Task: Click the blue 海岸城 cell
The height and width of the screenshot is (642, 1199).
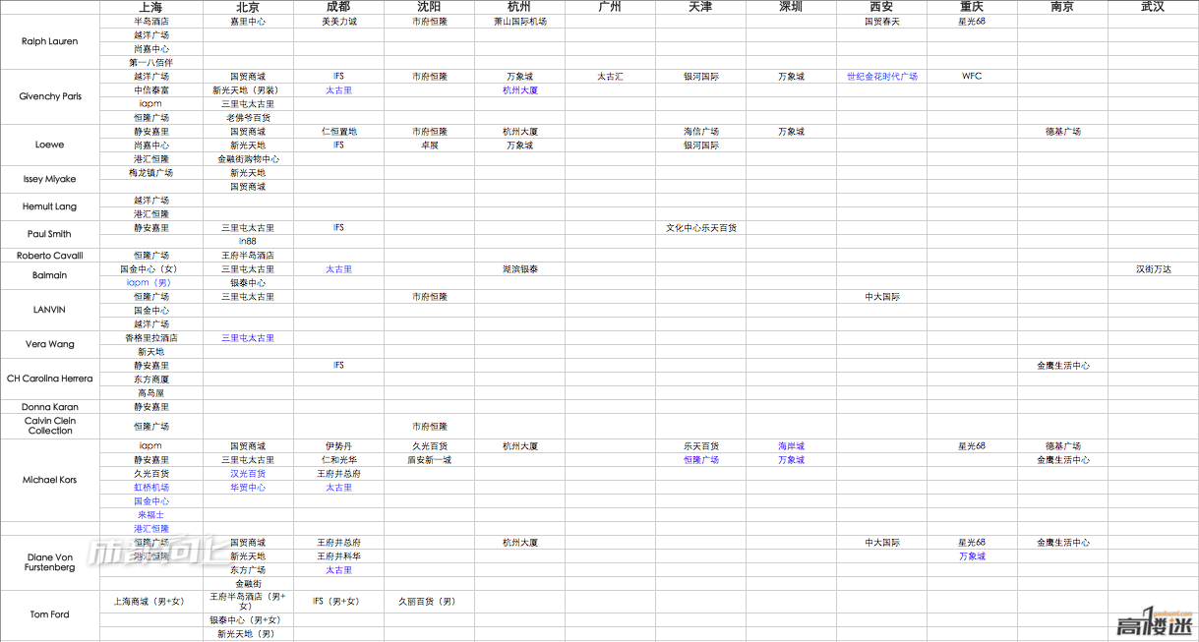Action: 791,445
